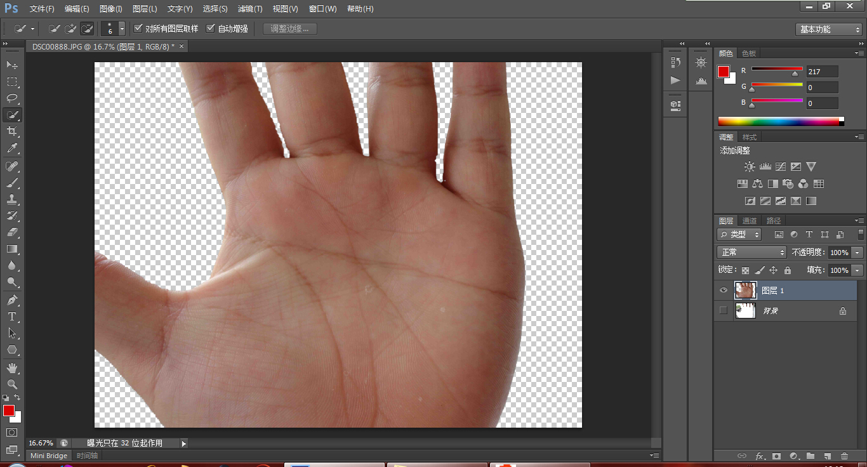Open the 正常 blend mode dropdown
Viewport: 867px width, 467px height.
(x=752, y=252)
